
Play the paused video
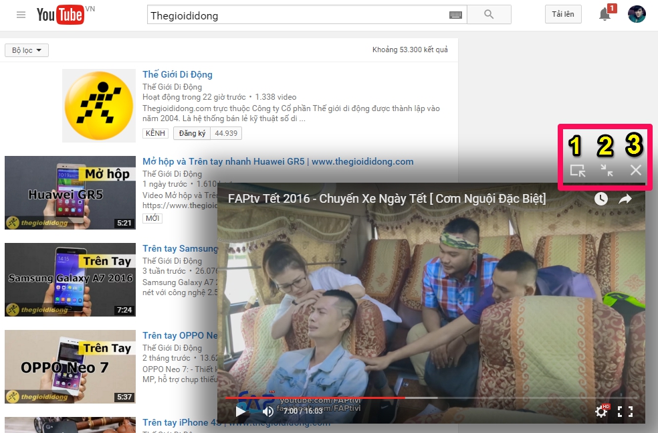click(x=241, y=411)
